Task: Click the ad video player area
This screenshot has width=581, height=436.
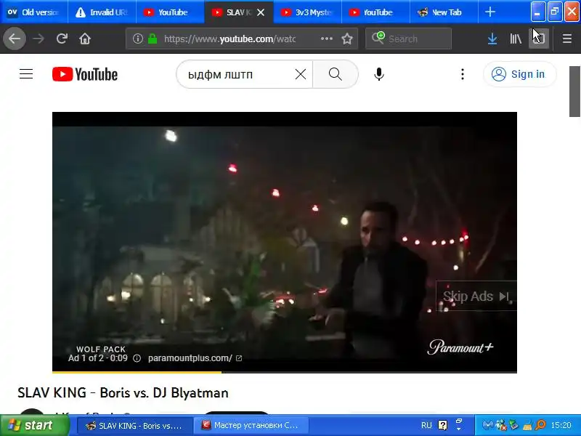Action: click(285, 241)
